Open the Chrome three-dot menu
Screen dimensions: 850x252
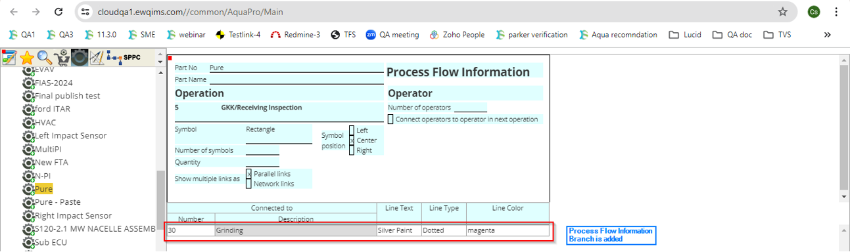tap(836, 12)
